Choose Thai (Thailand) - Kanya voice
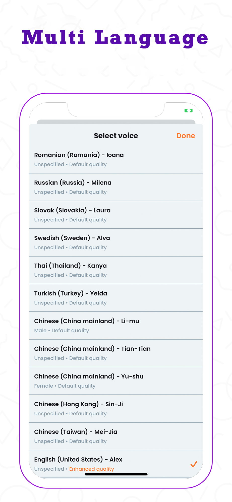Screen dimensions: 232x502 [x=116, y=270]
